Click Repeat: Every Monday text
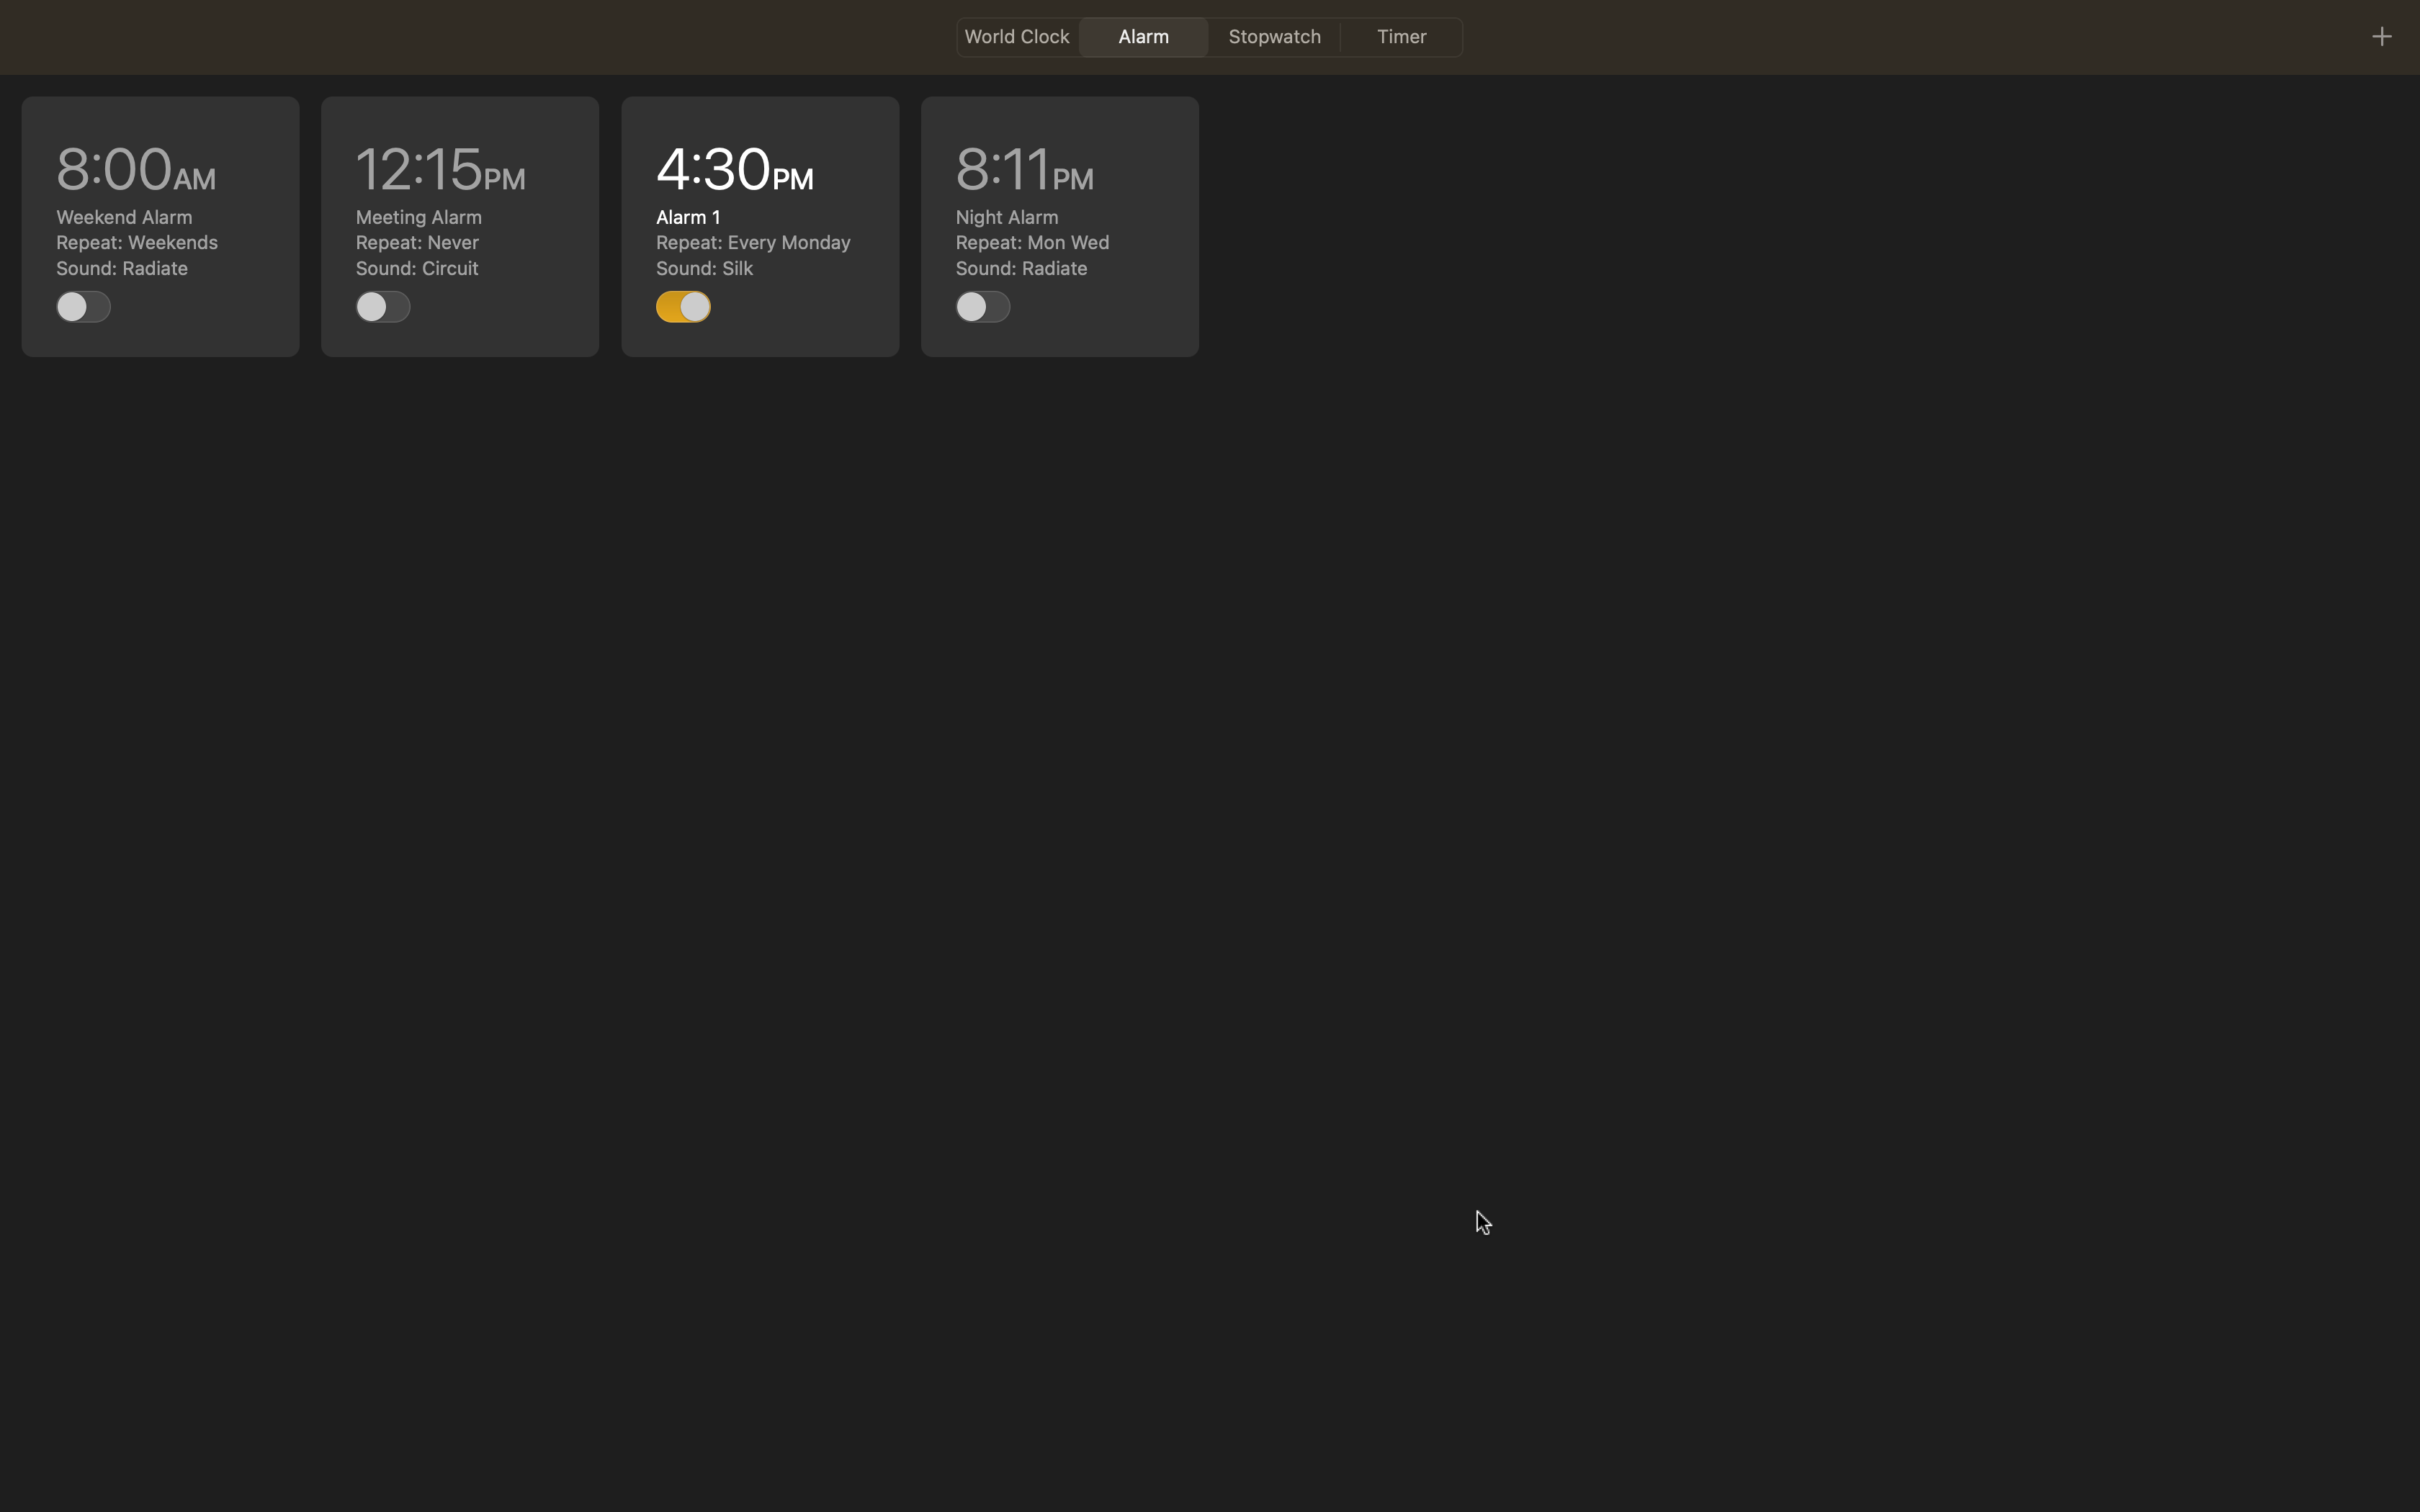 (752, 243)
